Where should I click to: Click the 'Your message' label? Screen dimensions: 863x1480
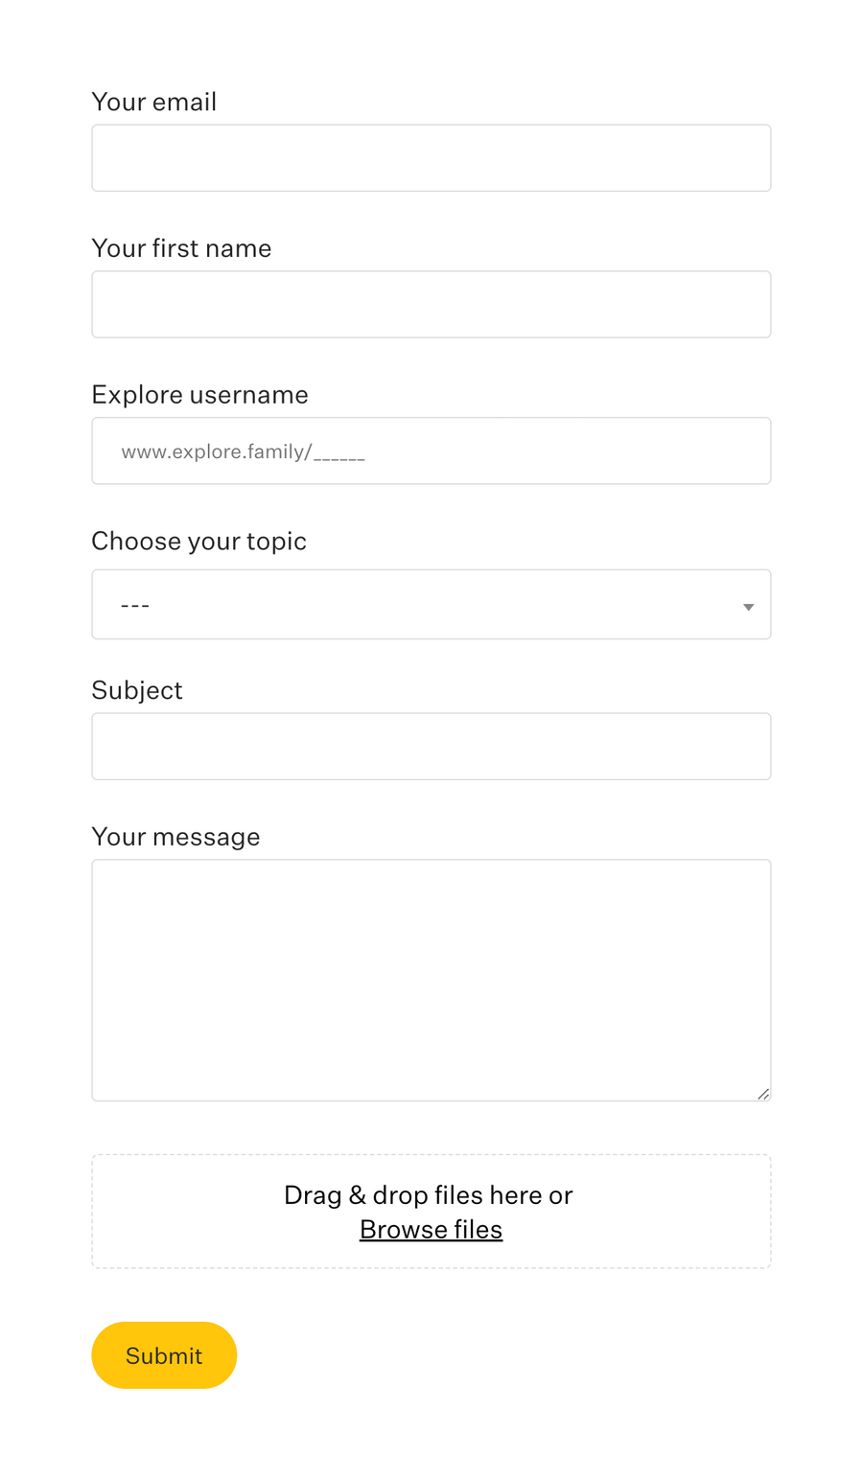[x=175, y=837]
